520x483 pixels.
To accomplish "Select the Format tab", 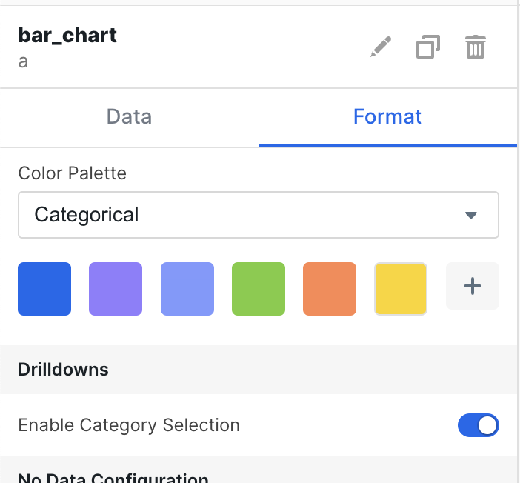I will (x=387, y=117).
